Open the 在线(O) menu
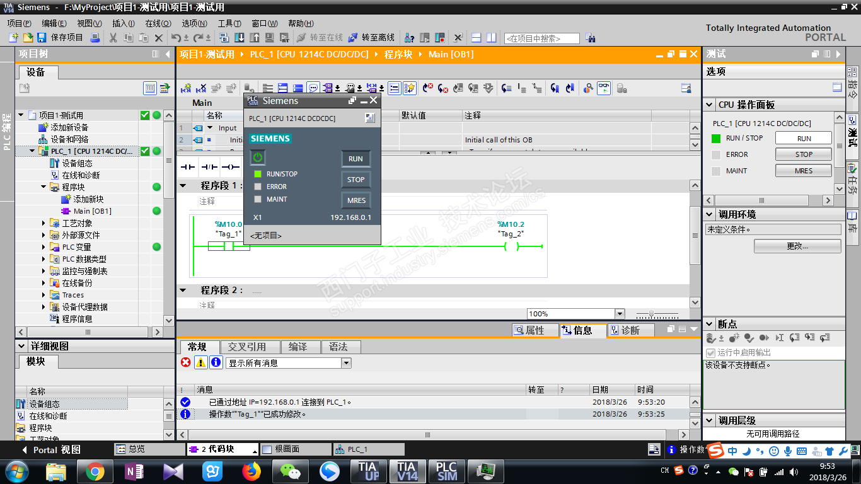Viewport: 861px width, 484px height. click(158, 23)
